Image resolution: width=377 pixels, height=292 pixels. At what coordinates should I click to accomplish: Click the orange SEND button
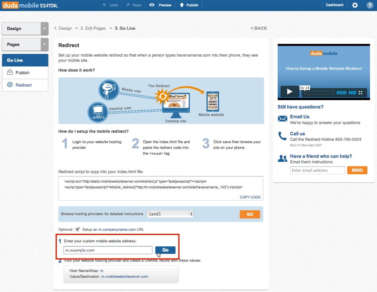(x=357, y=170)
